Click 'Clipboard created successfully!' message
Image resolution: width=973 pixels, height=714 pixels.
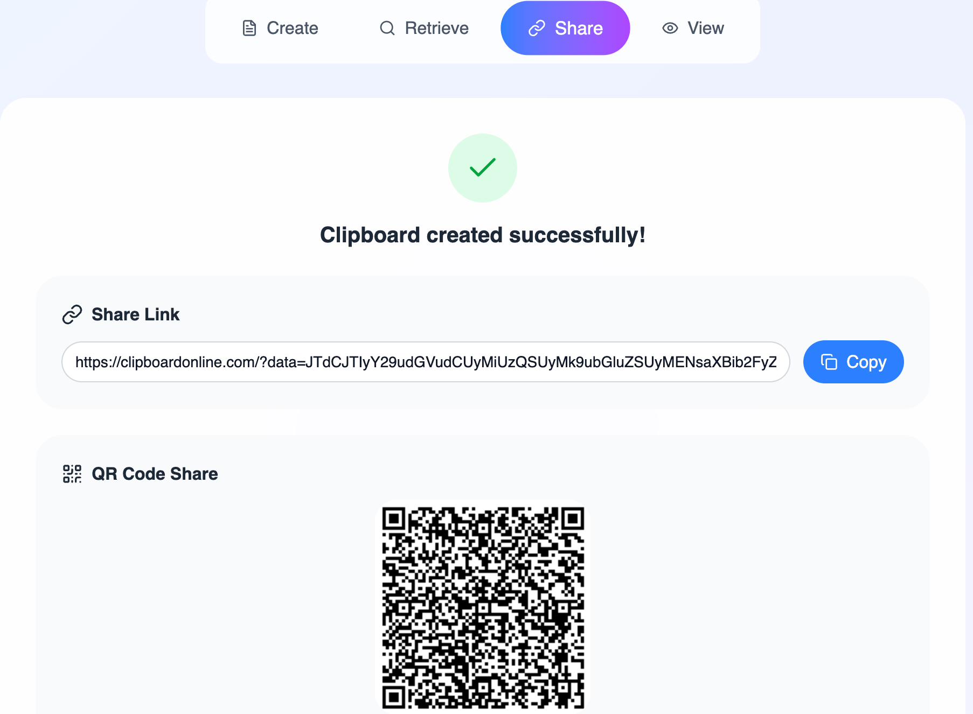[x=483, y=235]
